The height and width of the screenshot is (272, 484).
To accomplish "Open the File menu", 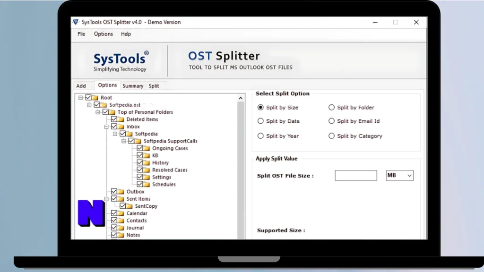I will (x=81, y=34).
